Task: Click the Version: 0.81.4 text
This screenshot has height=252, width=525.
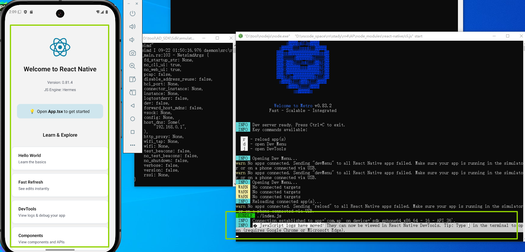Action: (60, 82)
